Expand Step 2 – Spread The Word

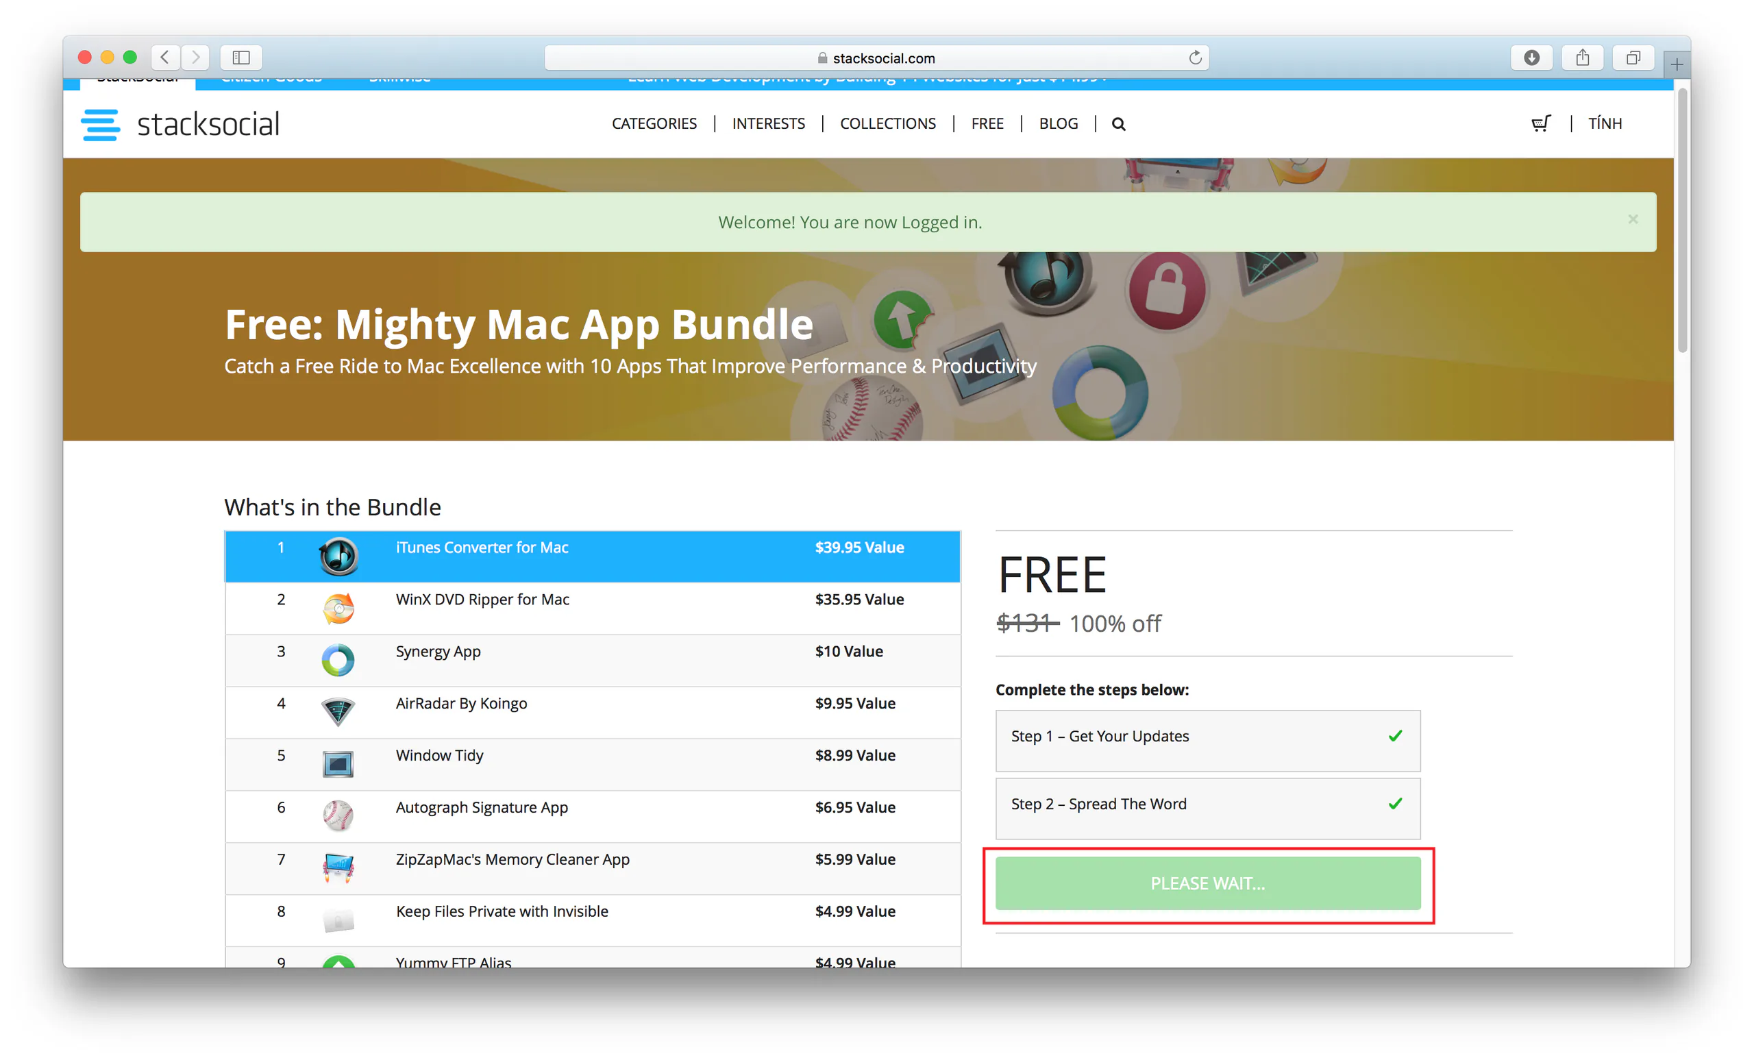pyautogui.click(x=1207, y=807)
